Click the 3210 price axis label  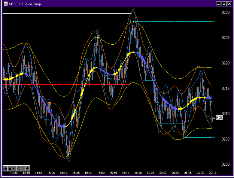click(225, 114)
